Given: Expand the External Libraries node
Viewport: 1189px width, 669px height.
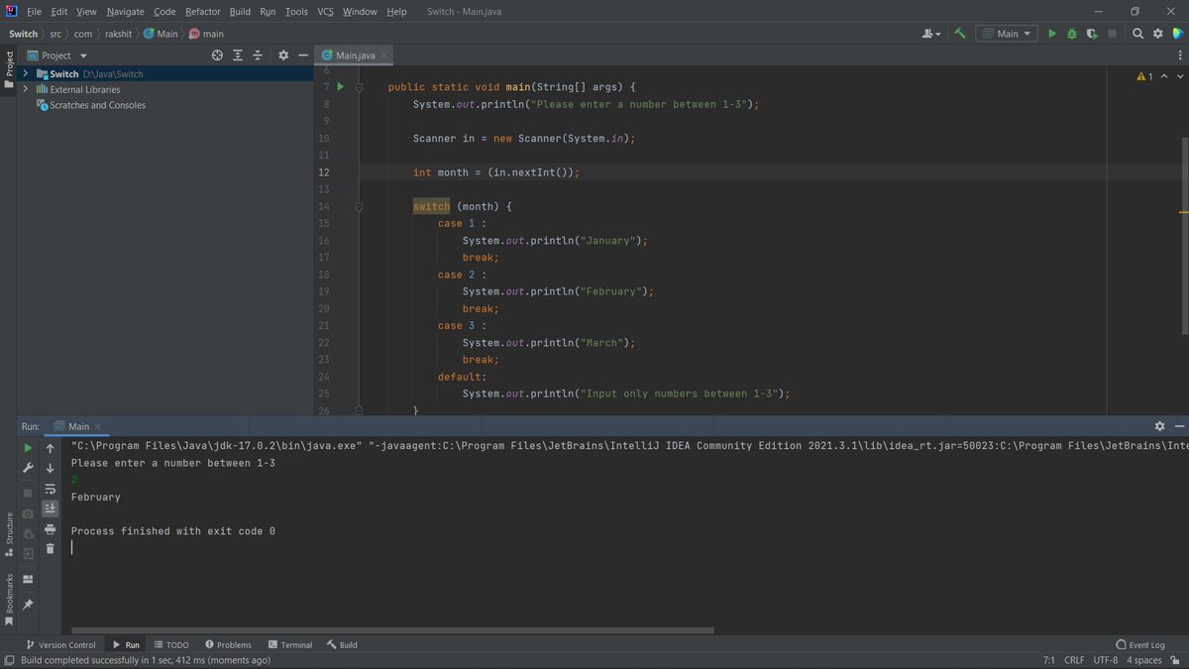Looking at the screenshot, I should pyautogui.click(x=26, y=89).
